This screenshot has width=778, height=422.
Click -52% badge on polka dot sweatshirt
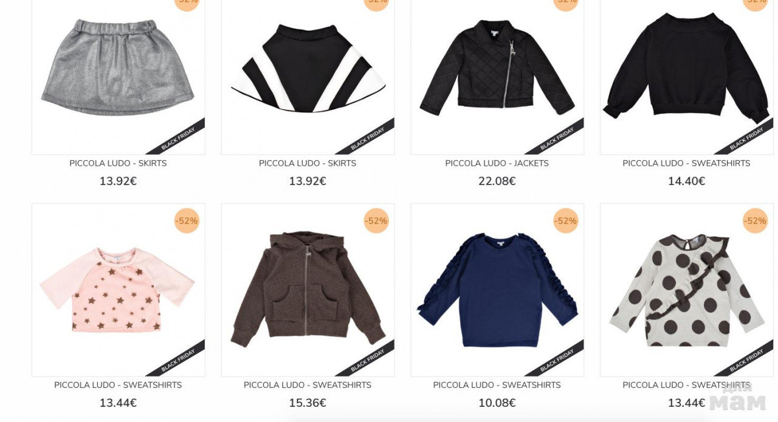coord(756,221)
